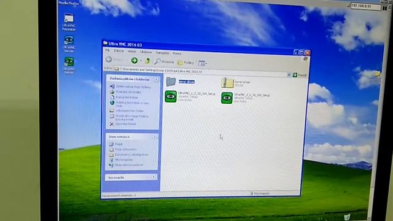Open Moje dokumenty in Inne miejsca
393x221 pixels.
pyautogui.click(x=126, y=149)
